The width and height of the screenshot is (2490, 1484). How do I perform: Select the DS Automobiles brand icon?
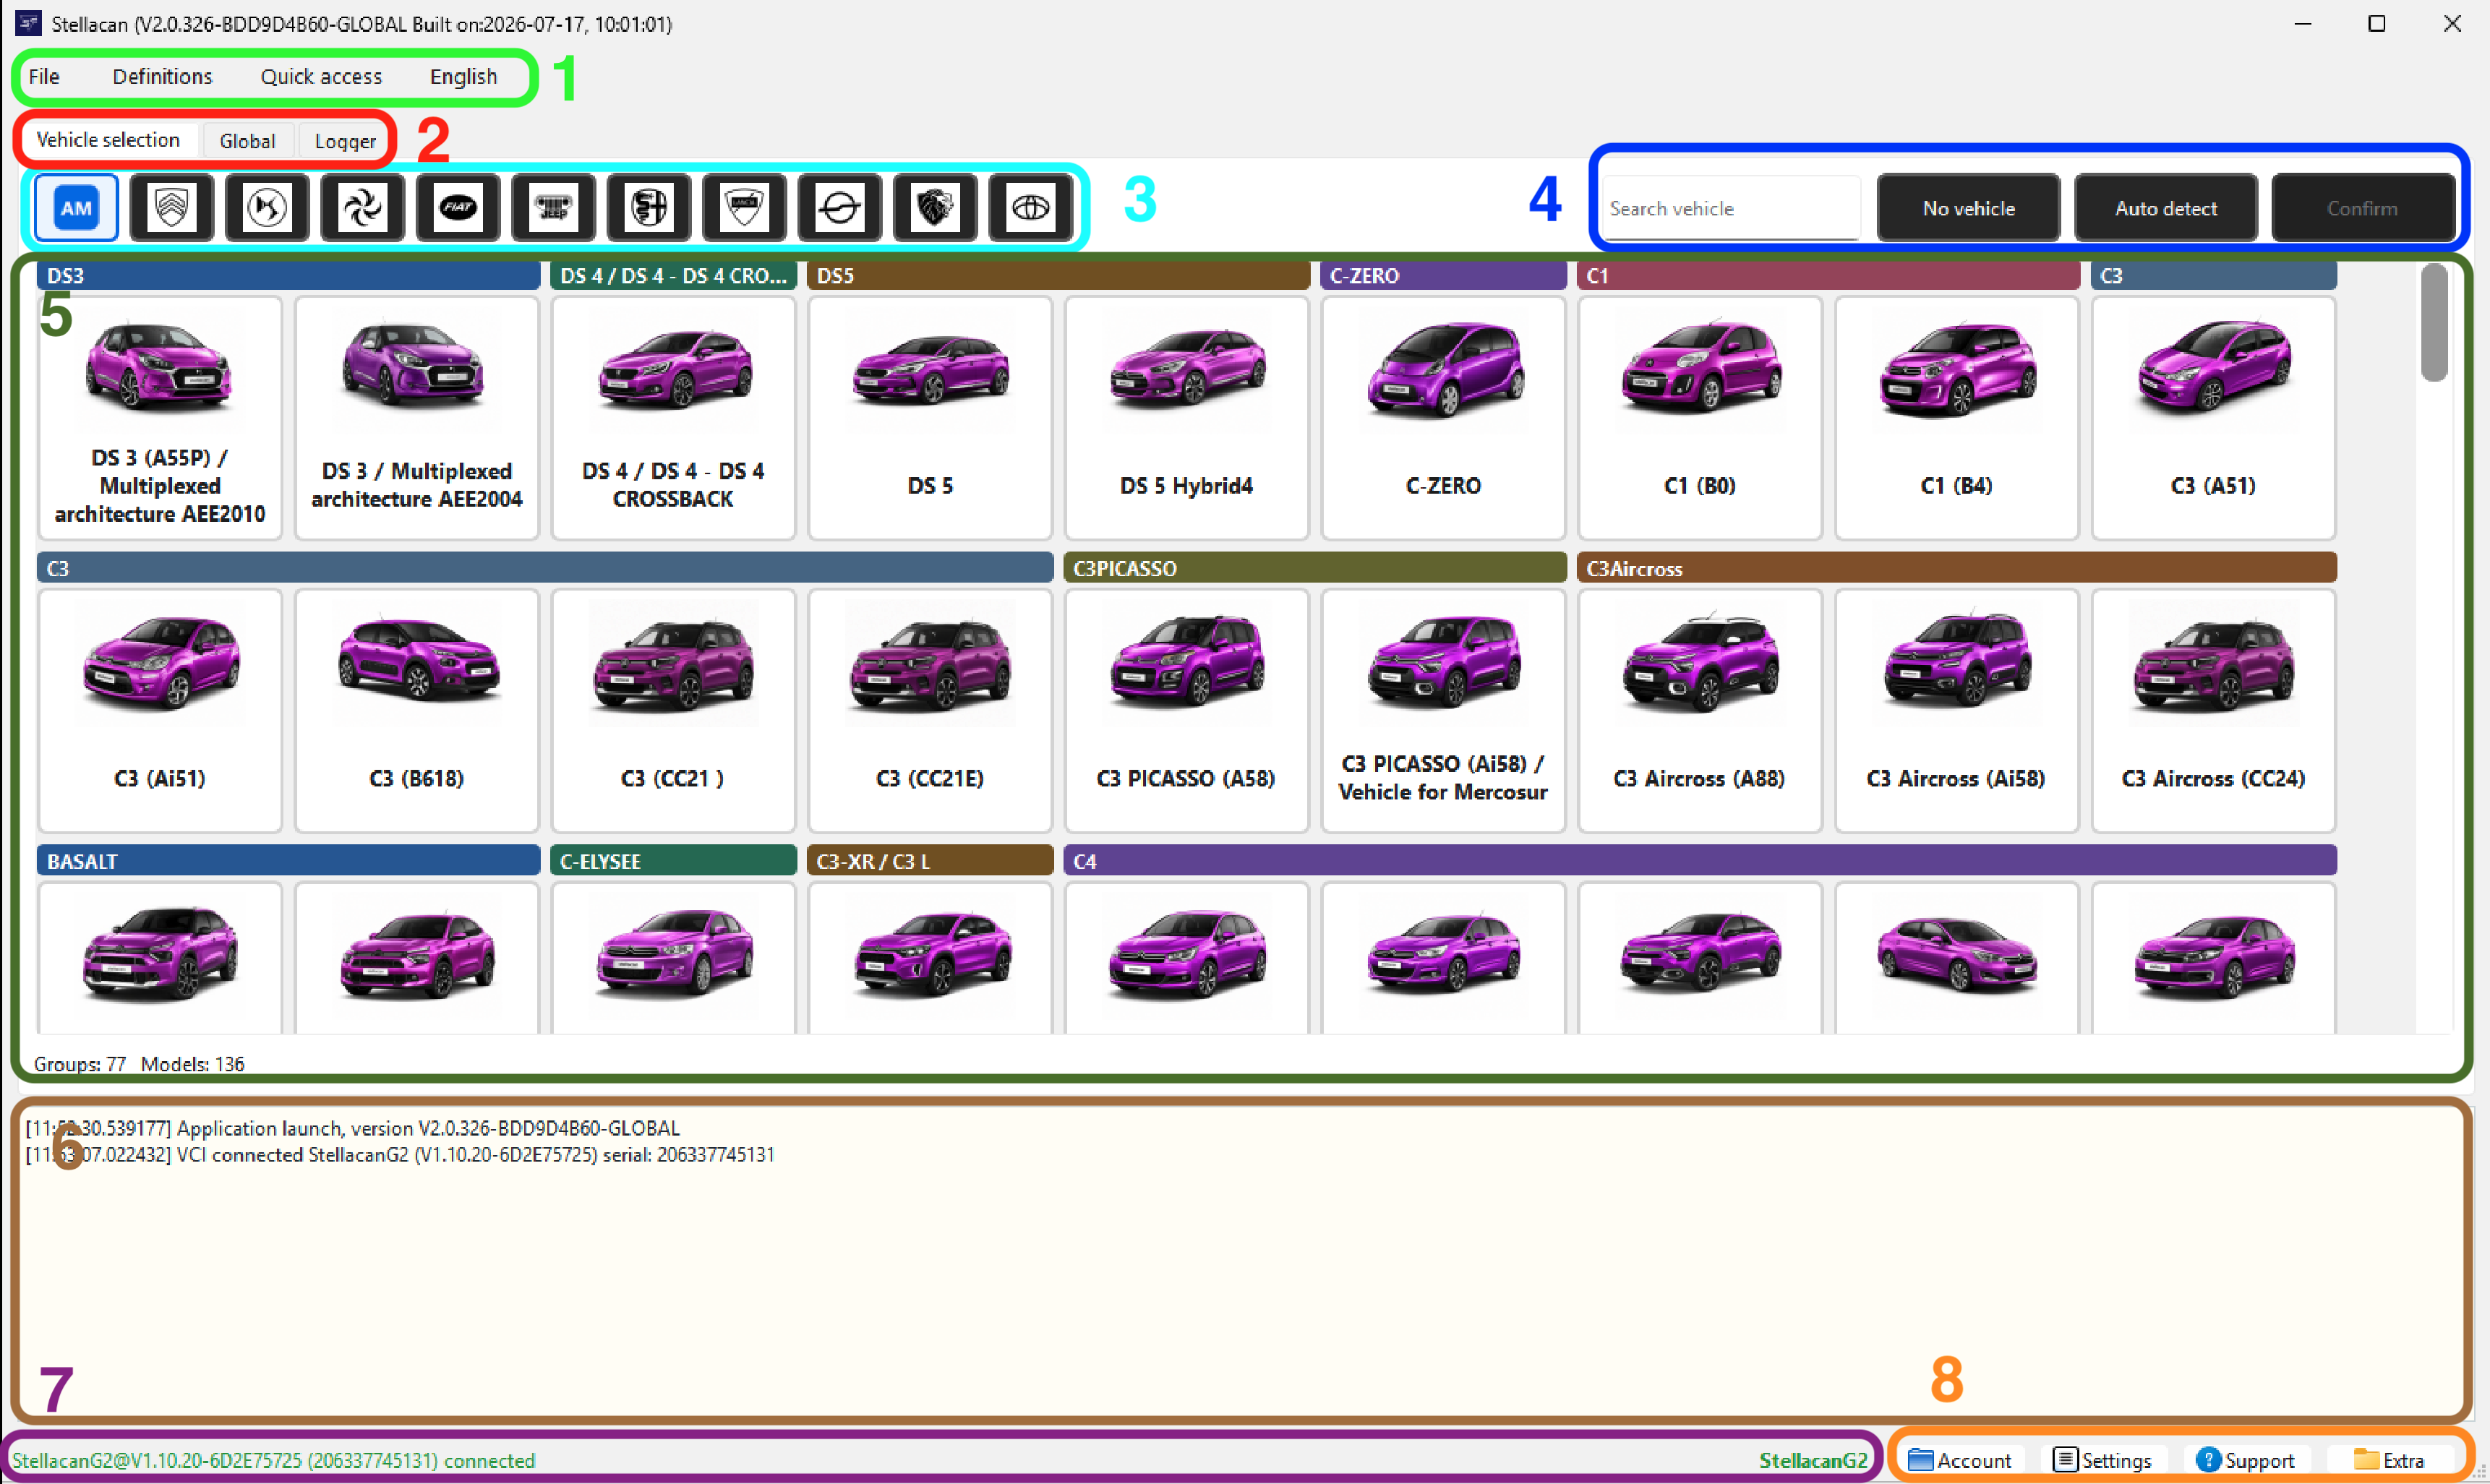click(x=267, y=208)
